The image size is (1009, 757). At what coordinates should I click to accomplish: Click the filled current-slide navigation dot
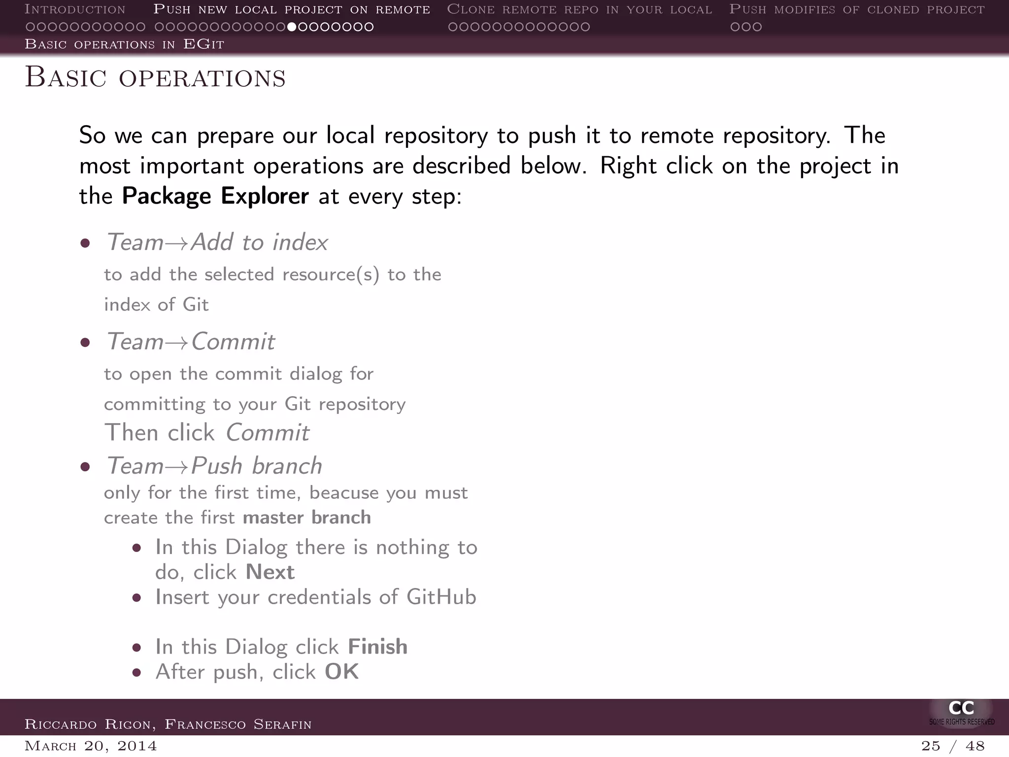click(x=292, y=27)
